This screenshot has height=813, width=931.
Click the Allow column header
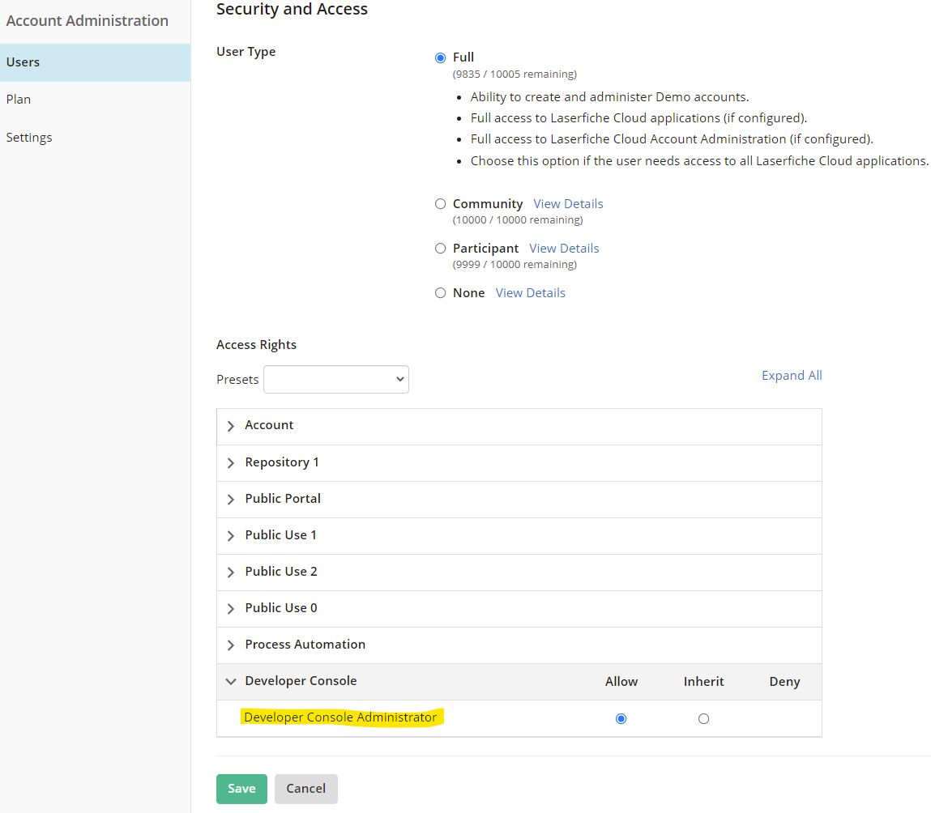click(x=621, y=682)
